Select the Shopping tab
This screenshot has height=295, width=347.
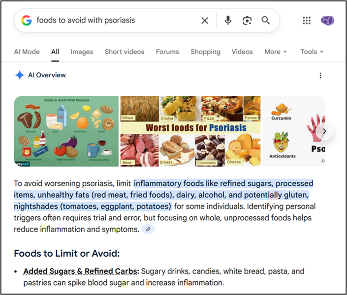point(205,52)
